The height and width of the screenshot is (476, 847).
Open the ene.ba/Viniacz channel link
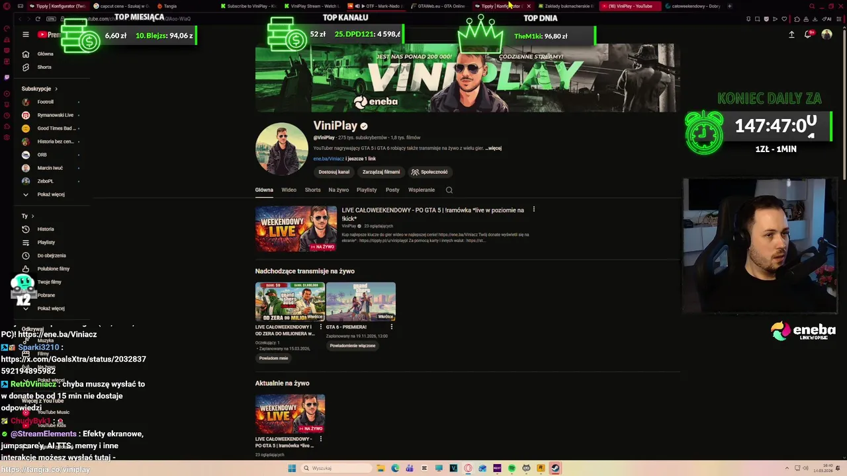pos(329,159)
